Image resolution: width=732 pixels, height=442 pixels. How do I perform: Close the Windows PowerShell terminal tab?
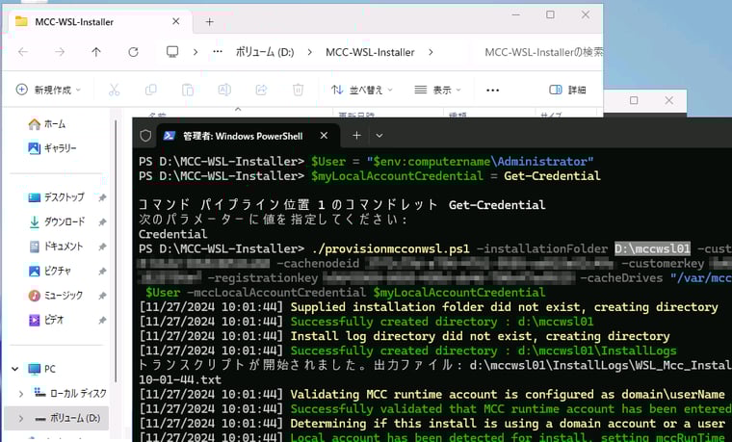click(x=324, y=136)
